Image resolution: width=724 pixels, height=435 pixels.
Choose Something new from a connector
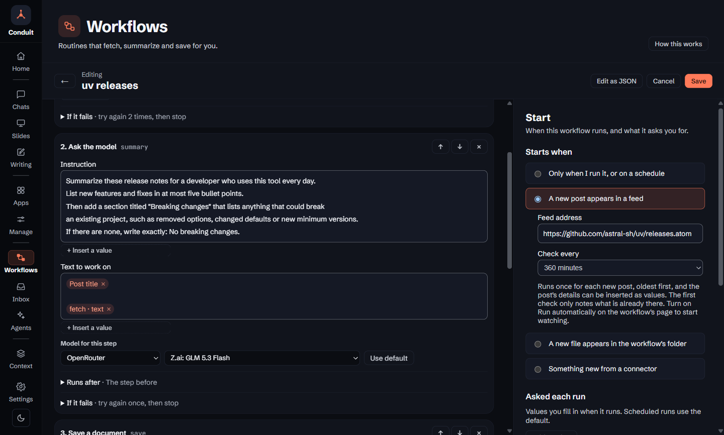point(615,369)
